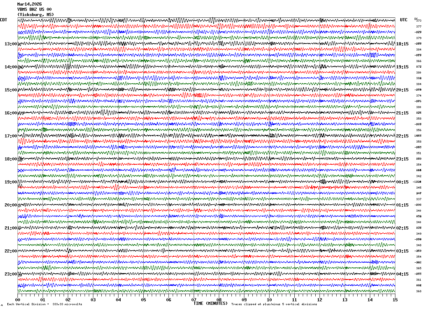Click the 21:15 UTC time label
Image resolution: width=423 pixels, height=309 pixels.
click(x=402, y=113)
